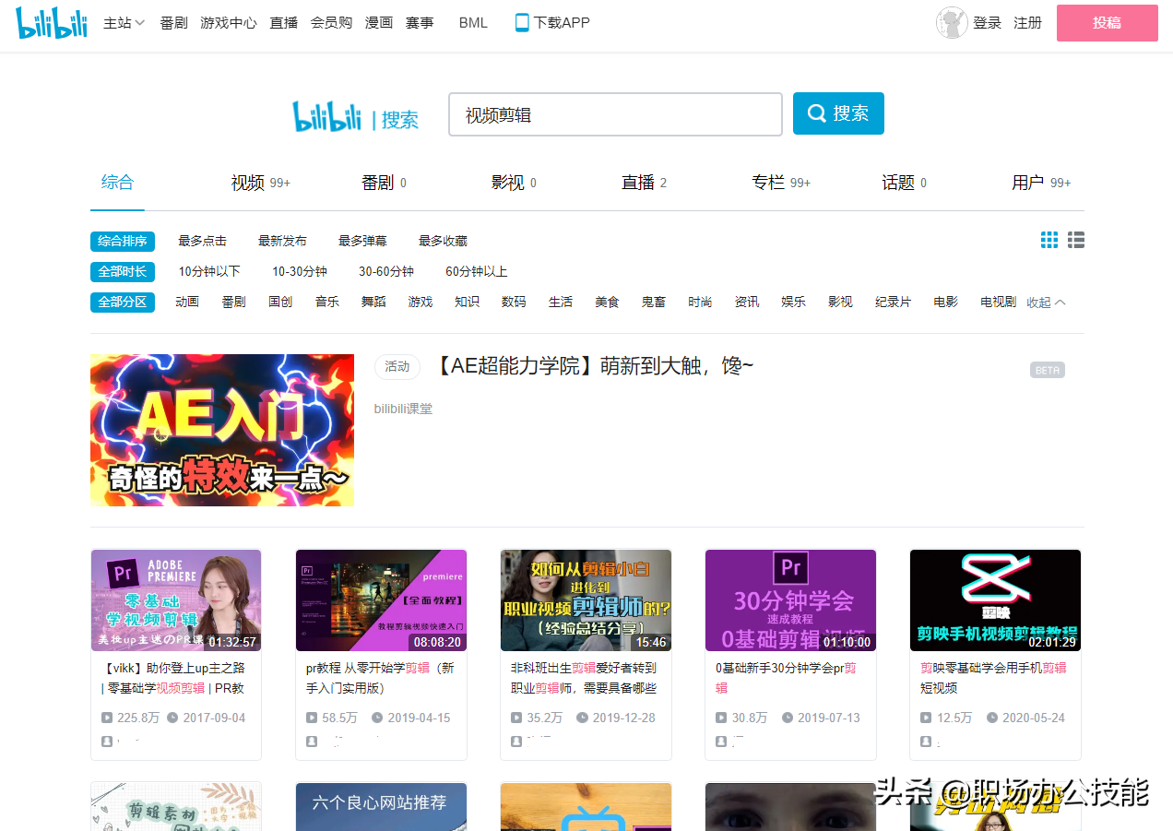This screenshot has width=1173, height=831.
Task: Click clock icon beside 2019-04-15
Action: 377,718
